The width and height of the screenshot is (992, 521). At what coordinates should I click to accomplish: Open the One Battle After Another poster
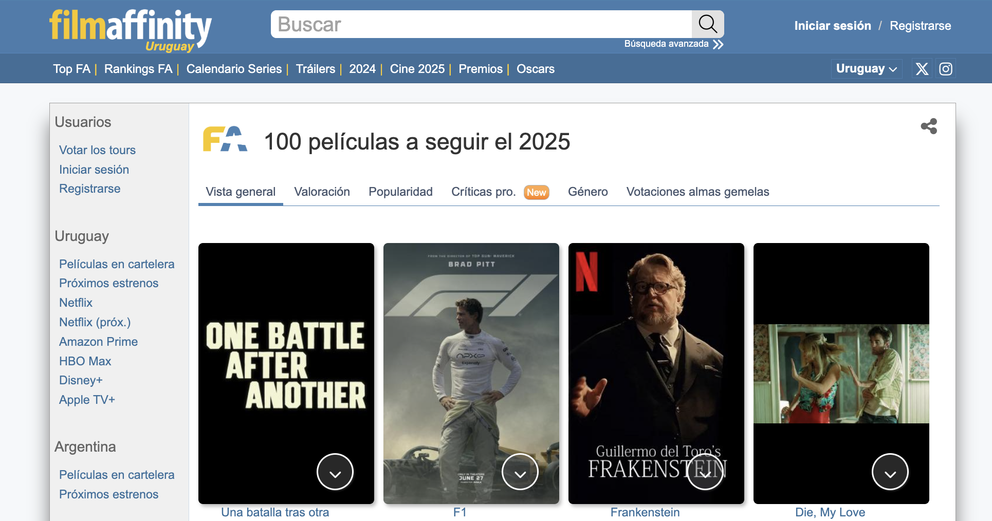286,374
